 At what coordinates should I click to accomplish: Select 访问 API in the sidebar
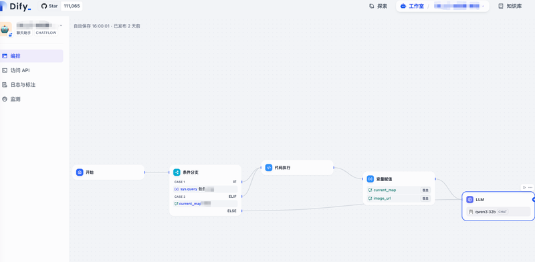(x=31, y=70)
